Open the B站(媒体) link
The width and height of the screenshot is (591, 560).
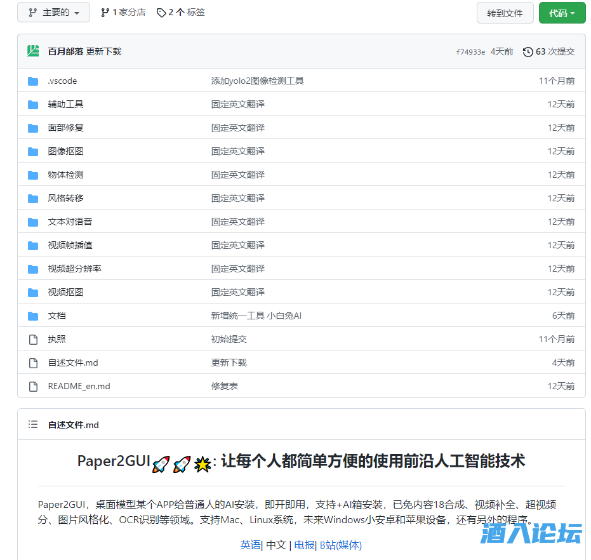[x=340, y=545]
